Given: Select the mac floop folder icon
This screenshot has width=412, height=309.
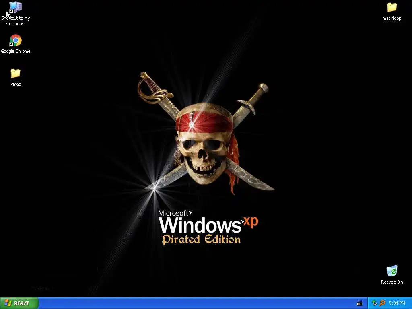Looking at the screenshot, I should point(392,7).
